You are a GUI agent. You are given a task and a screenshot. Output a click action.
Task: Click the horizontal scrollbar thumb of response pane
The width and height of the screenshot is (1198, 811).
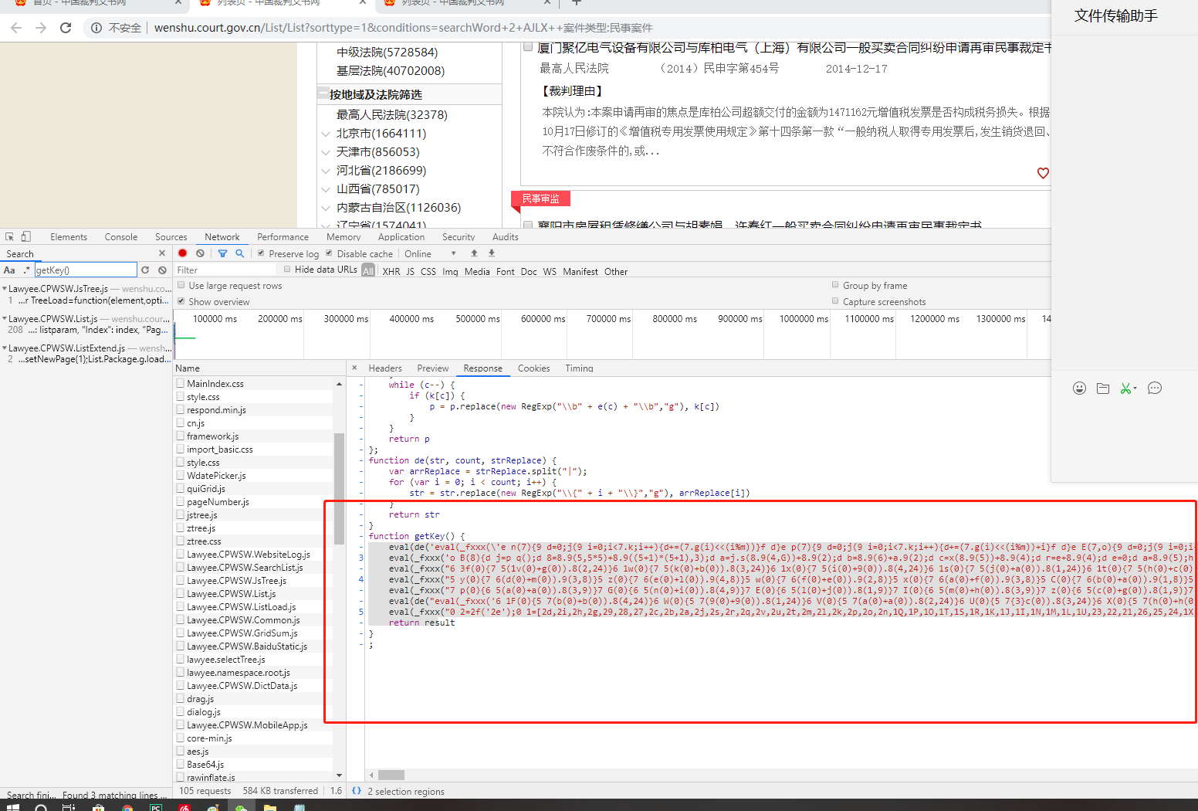[391, 775]
